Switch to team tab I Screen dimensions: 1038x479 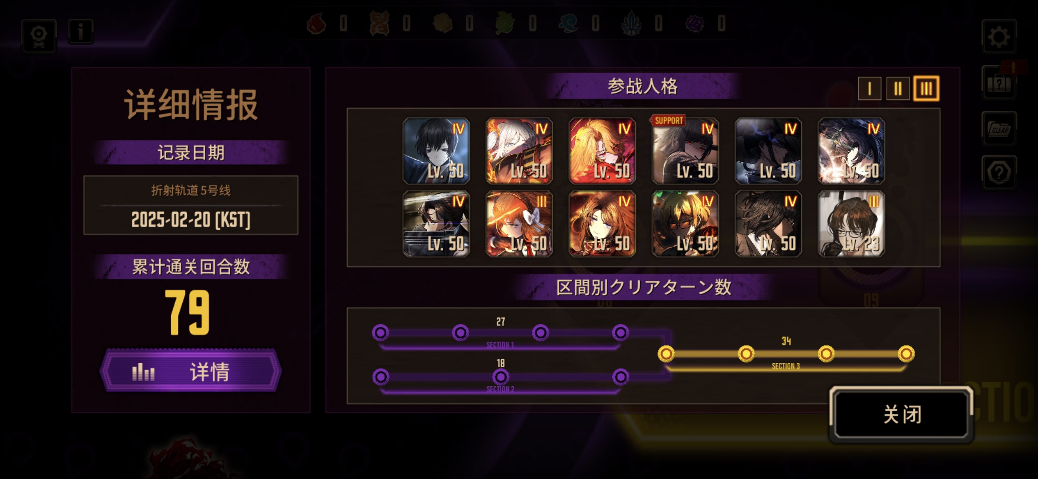[x=869, y=89]
